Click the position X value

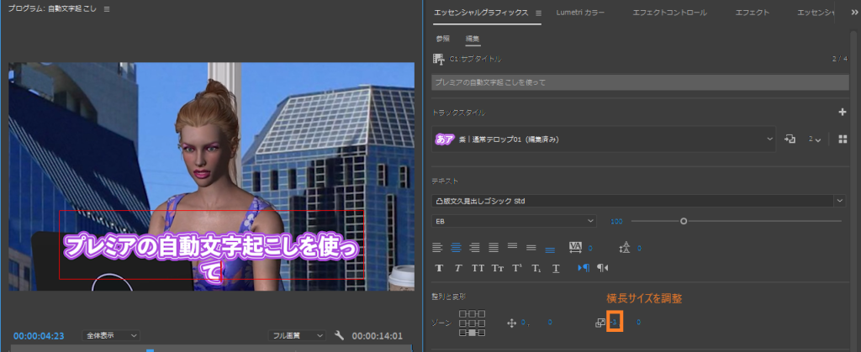(524, 323)
